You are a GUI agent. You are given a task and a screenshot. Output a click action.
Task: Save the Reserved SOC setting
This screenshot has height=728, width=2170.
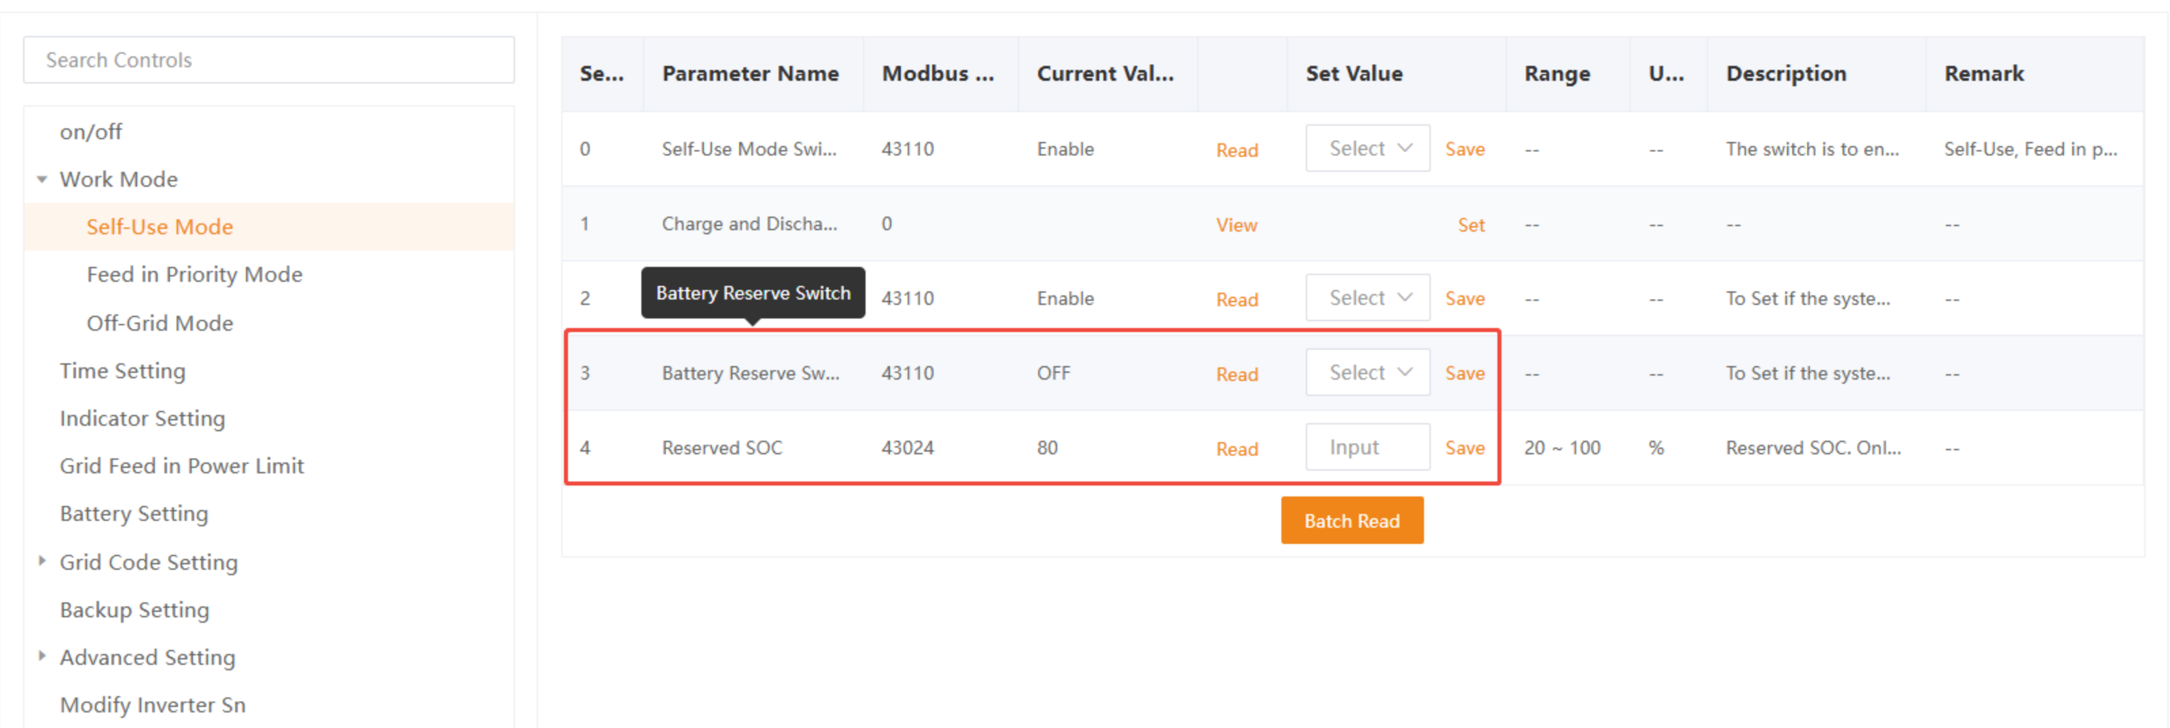1464,449
